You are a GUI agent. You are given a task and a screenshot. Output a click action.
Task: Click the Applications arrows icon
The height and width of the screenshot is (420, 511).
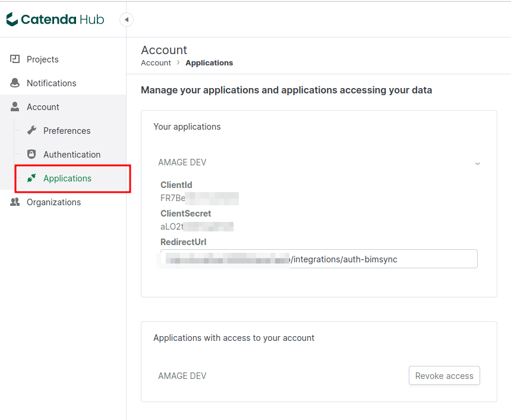pyautogui.click(x=32, y=178)
